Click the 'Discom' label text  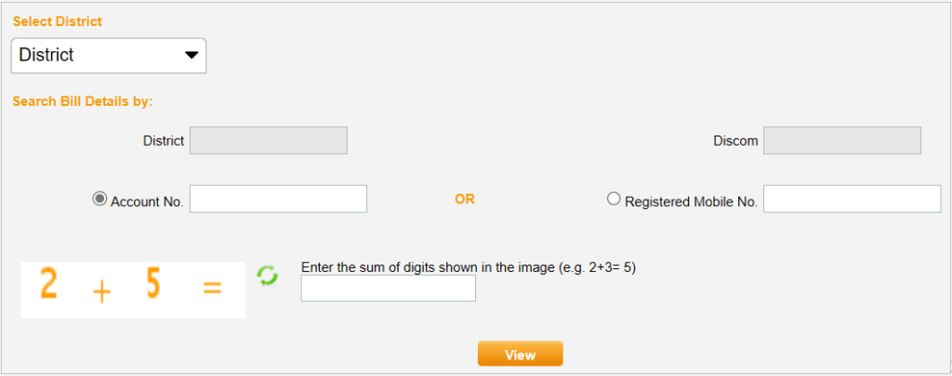(735, 141)
